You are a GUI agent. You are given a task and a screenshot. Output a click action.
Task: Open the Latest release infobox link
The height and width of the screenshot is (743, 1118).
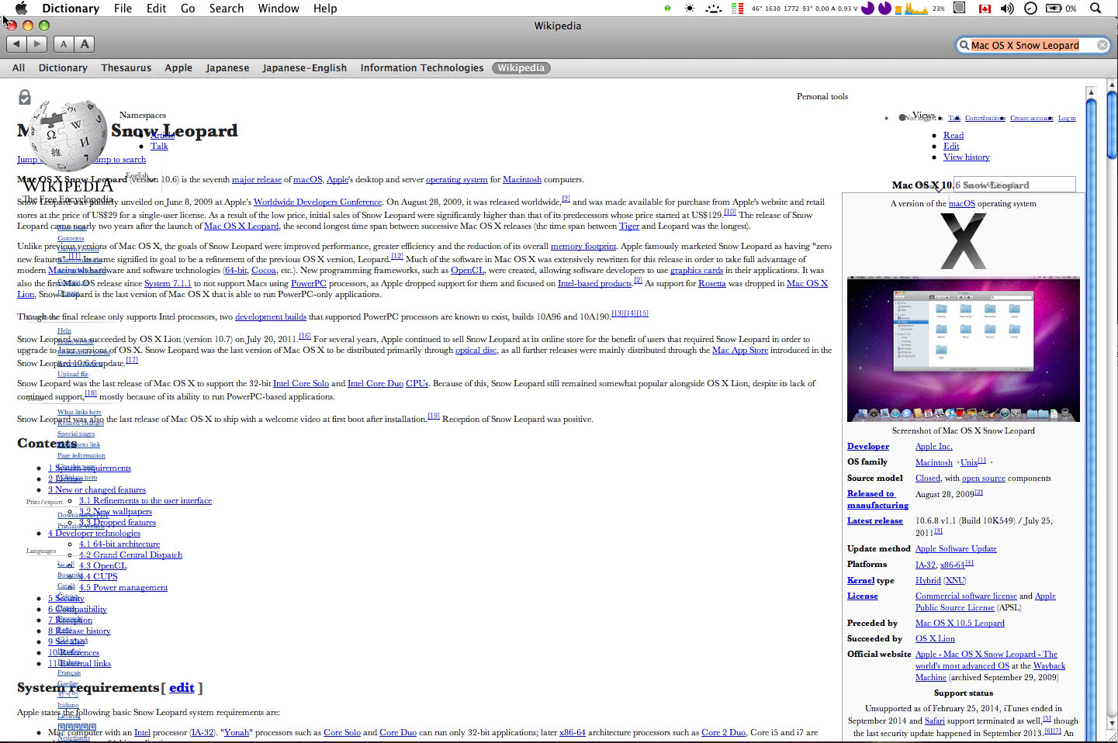874,520
